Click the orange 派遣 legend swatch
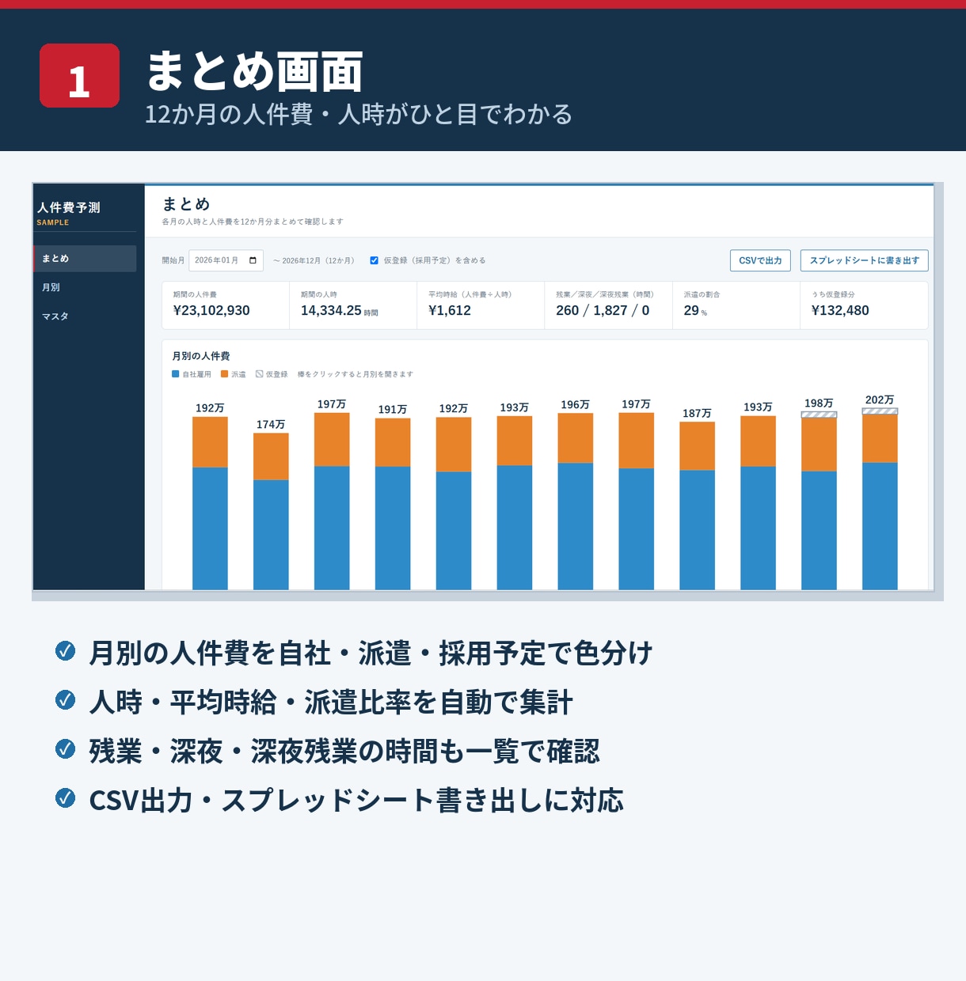Viewport: 966px width, 981px height. [224, 374]
